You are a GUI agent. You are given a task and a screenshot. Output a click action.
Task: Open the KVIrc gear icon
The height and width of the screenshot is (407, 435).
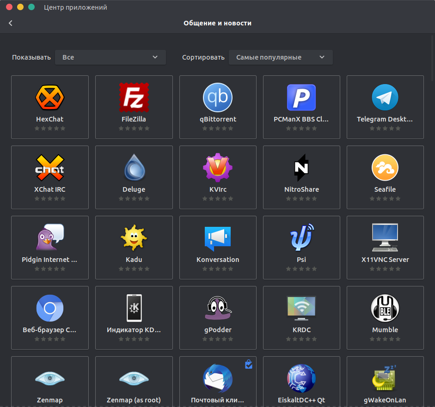218,167
